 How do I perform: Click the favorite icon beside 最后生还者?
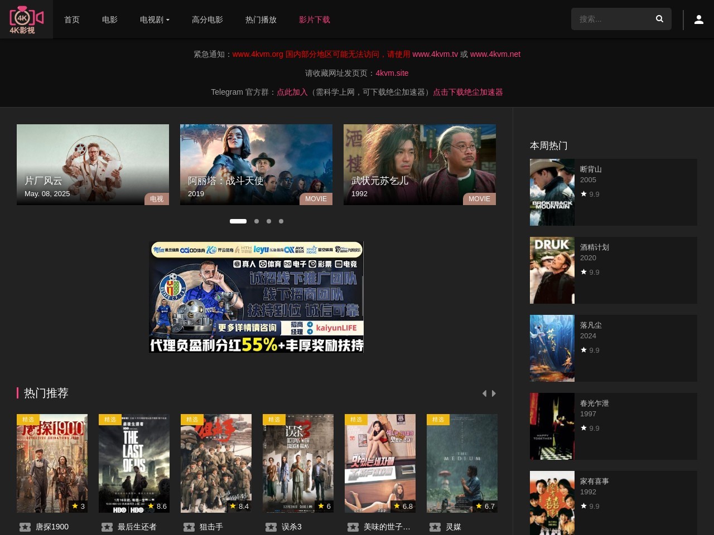click(x=107, y=527)
